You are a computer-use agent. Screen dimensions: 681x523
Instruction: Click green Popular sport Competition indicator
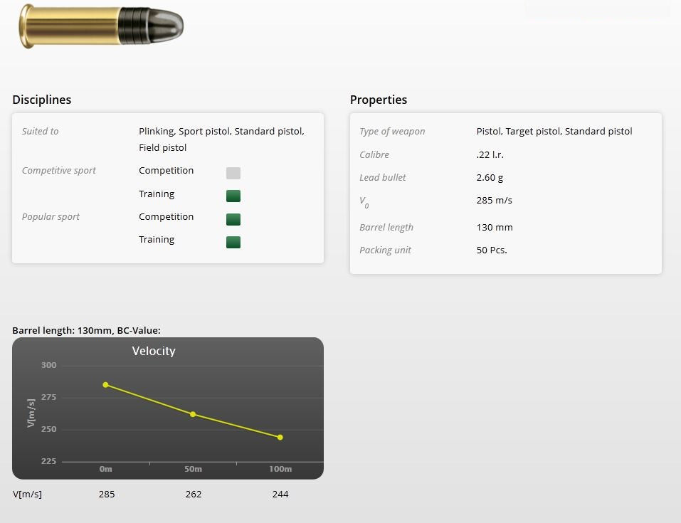pos(233,219)
